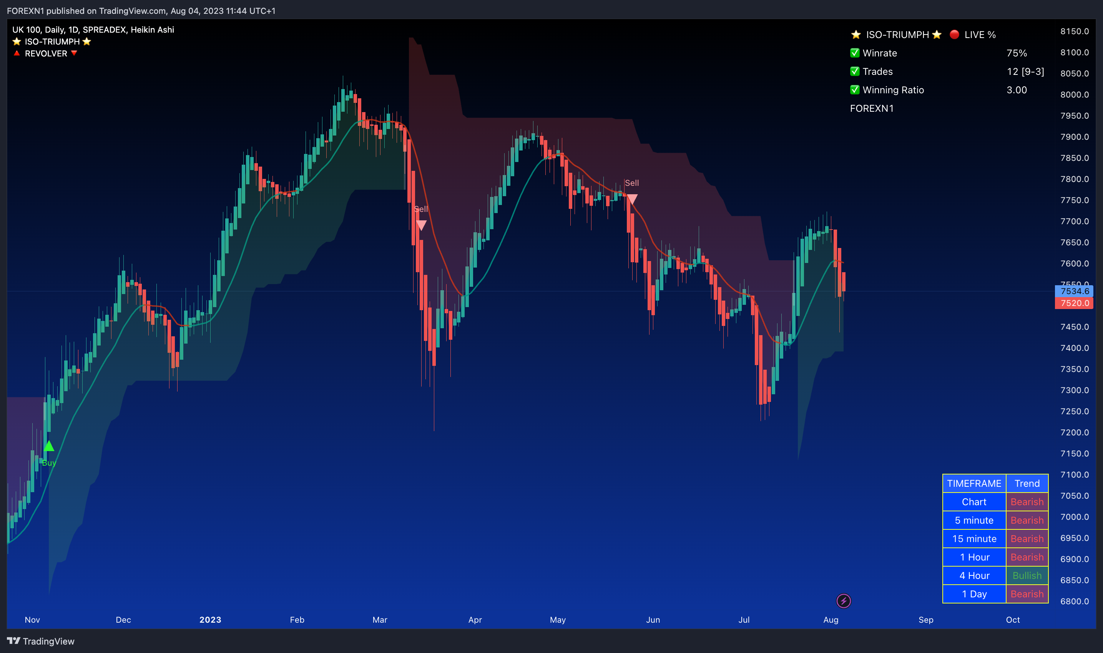This screenshot has width=1103, height=653.
Task: Click the March Sell signal triangle
Action: 421,225
